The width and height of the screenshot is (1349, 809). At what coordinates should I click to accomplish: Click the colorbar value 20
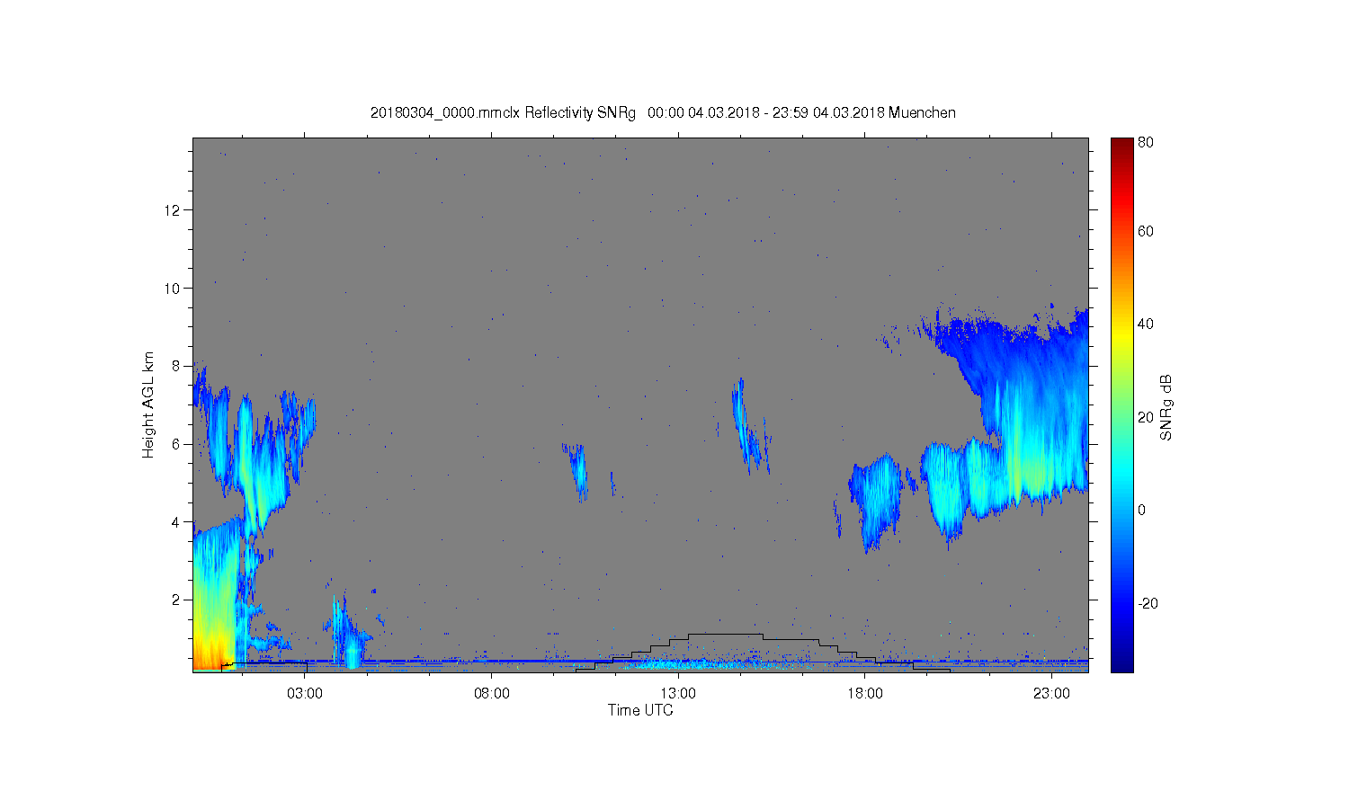(x=1145, y=417)
